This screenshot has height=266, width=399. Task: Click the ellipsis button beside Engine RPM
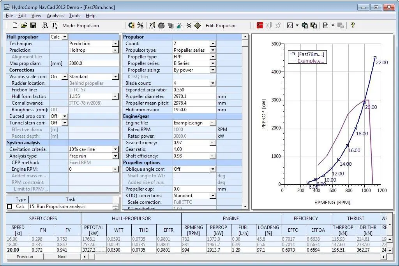click(115, 169)
